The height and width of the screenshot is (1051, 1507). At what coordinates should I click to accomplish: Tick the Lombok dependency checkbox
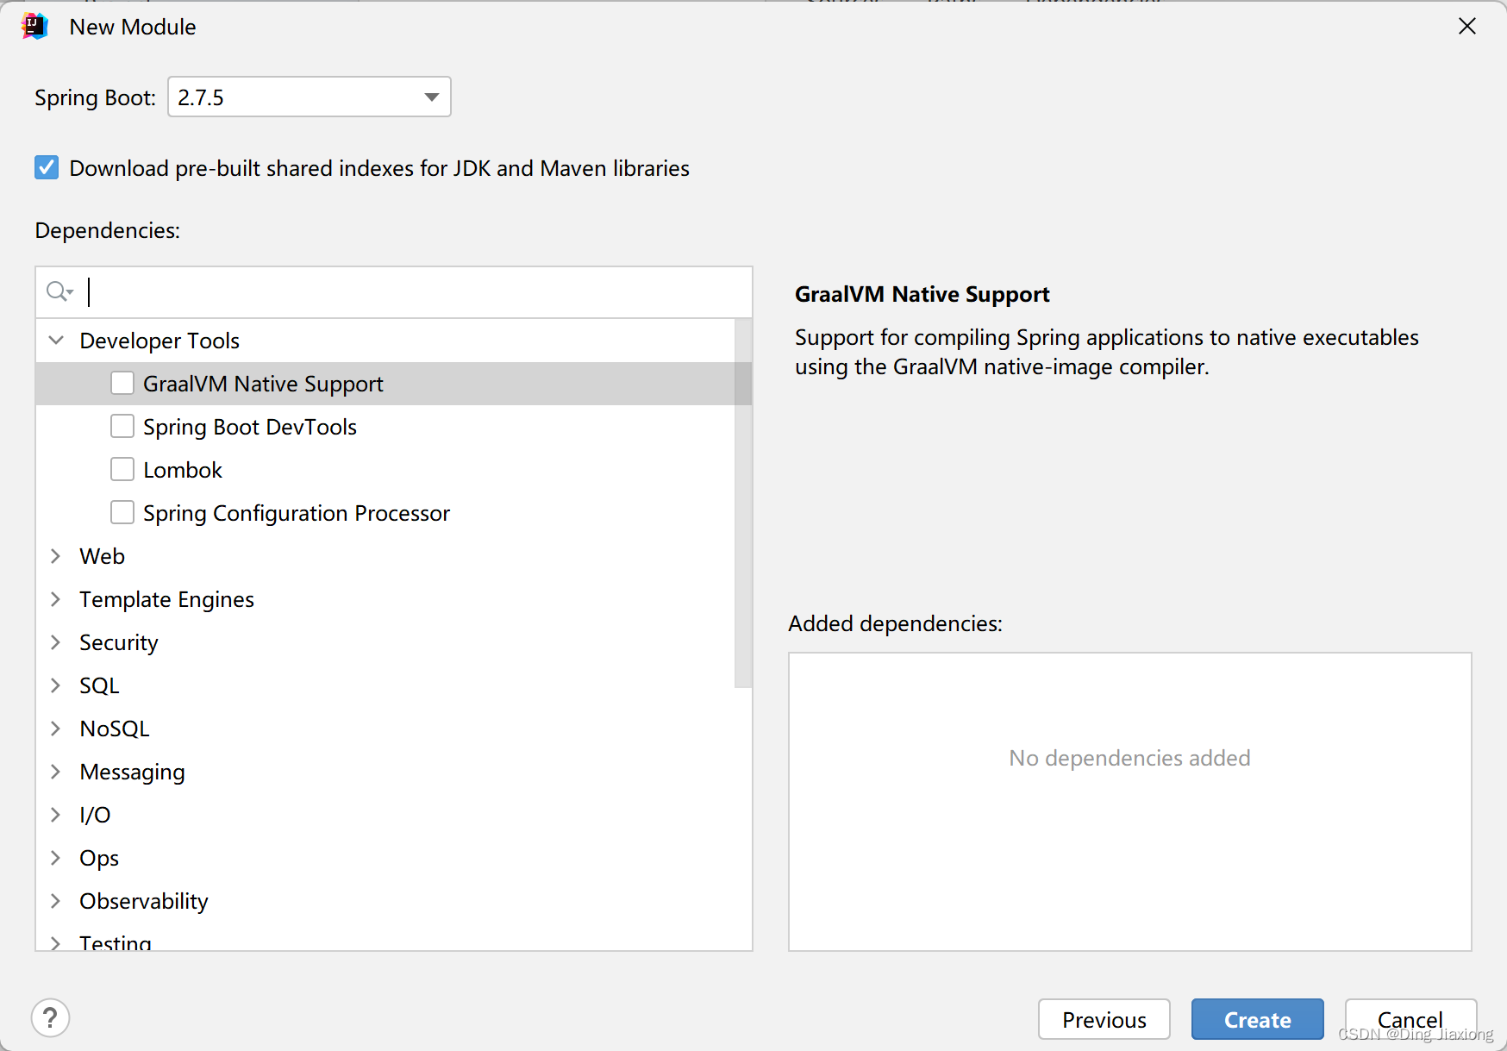click(122, 469)
